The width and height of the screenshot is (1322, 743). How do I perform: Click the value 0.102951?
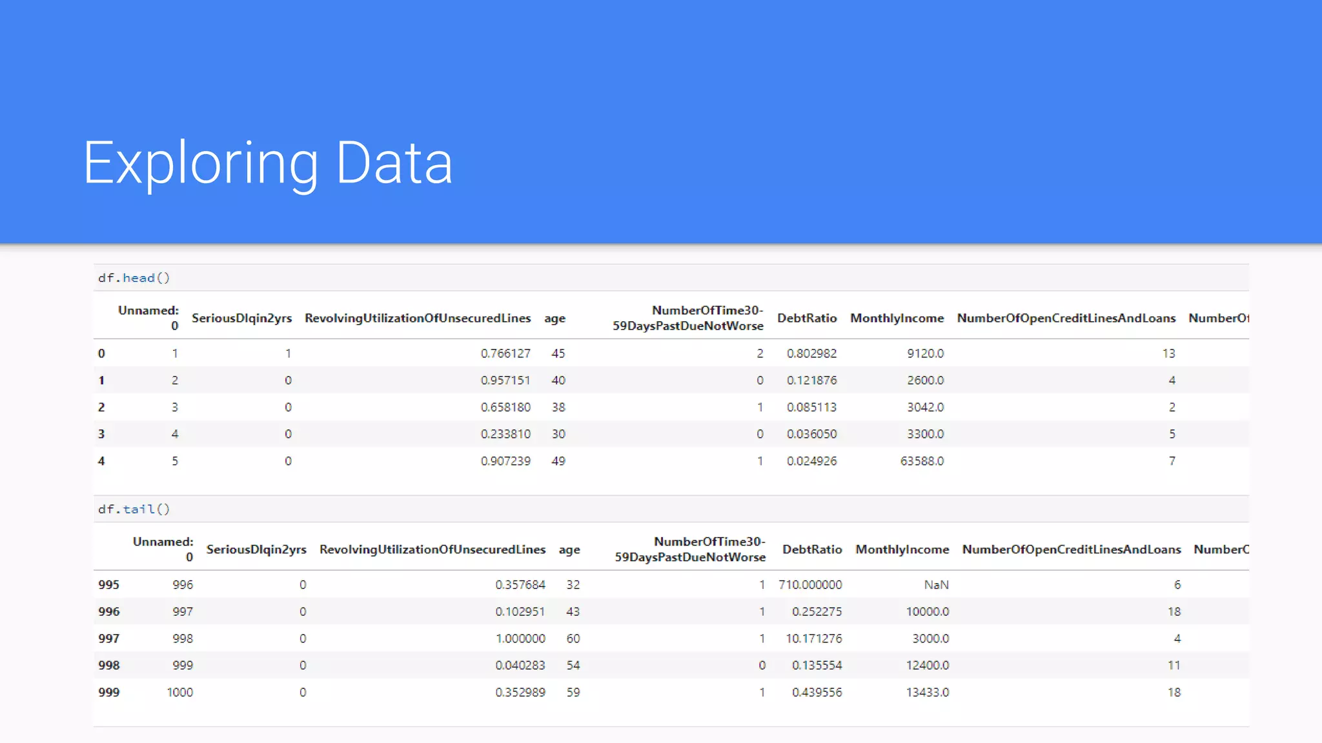pyautogui.click(x=520, y=612)
